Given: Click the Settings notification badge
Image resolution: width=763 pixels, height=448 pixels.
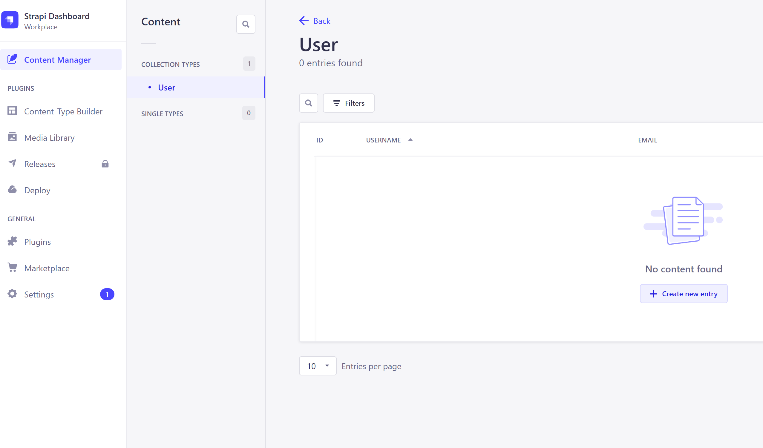Looking at the screenshot, I should (x=107, y=294).
